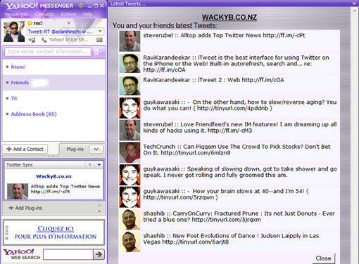Expand the 'Friends' contact group
The width and height of the screenshot is (359, 264).
pos(8,83)
